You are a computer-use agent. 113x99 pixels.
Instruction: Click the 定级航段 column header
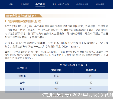point(91,70)
